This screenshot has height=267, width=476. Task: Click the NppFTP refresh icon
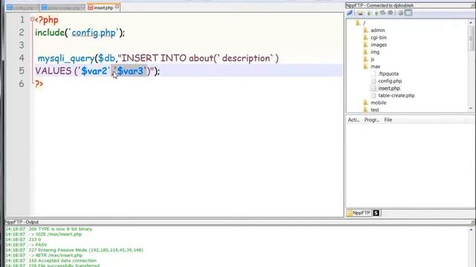383,13
